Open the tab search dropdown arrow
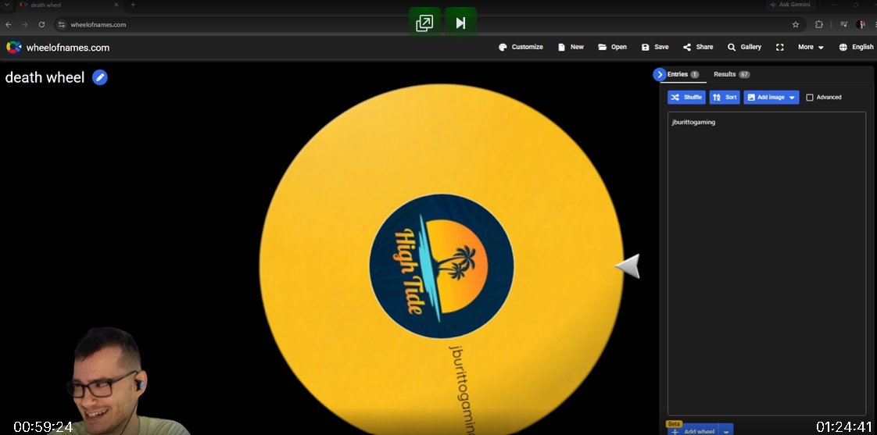 7,5
